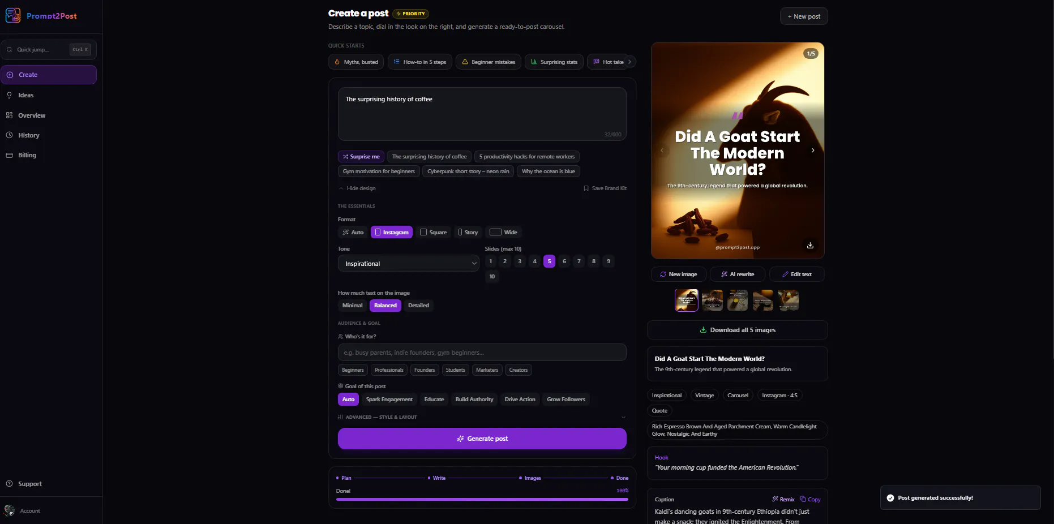This screenshot has height=524, width=1054.
Task: Remix the caption
Action: [783, 500]
